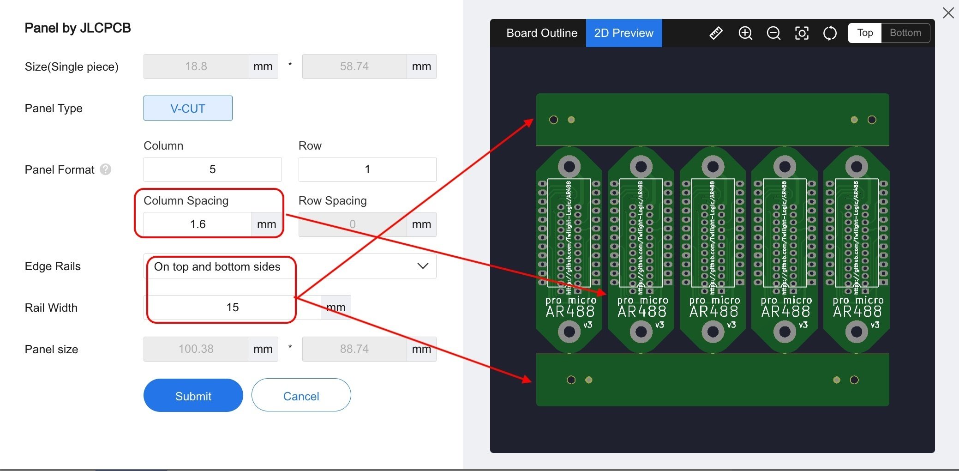
Task: Switch preview to Bottom view
Action: (x=905, y=33)
